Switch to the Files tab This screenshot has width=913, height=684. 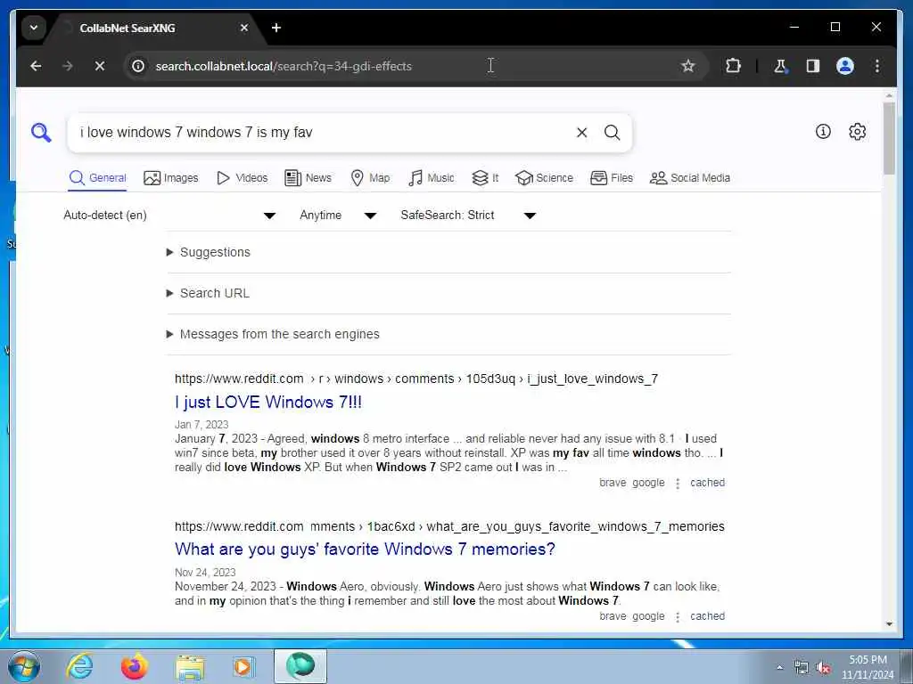click(612, 178)
